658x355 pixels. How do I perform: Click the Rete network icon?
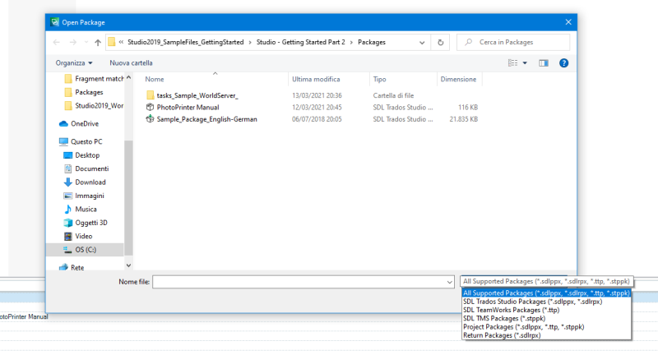(63, 267)
